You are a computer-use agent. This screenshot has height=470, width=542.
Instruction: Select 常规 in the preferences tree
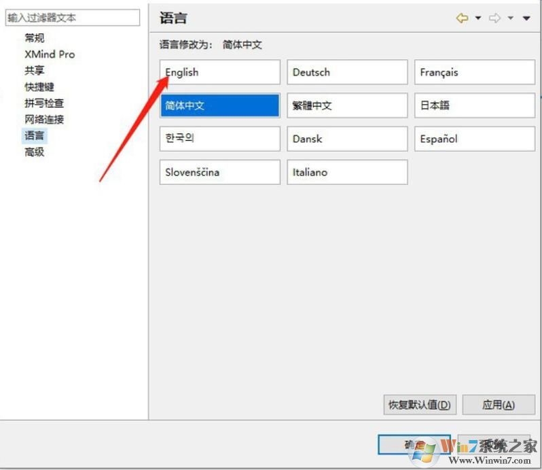click(x=34, y=37)
